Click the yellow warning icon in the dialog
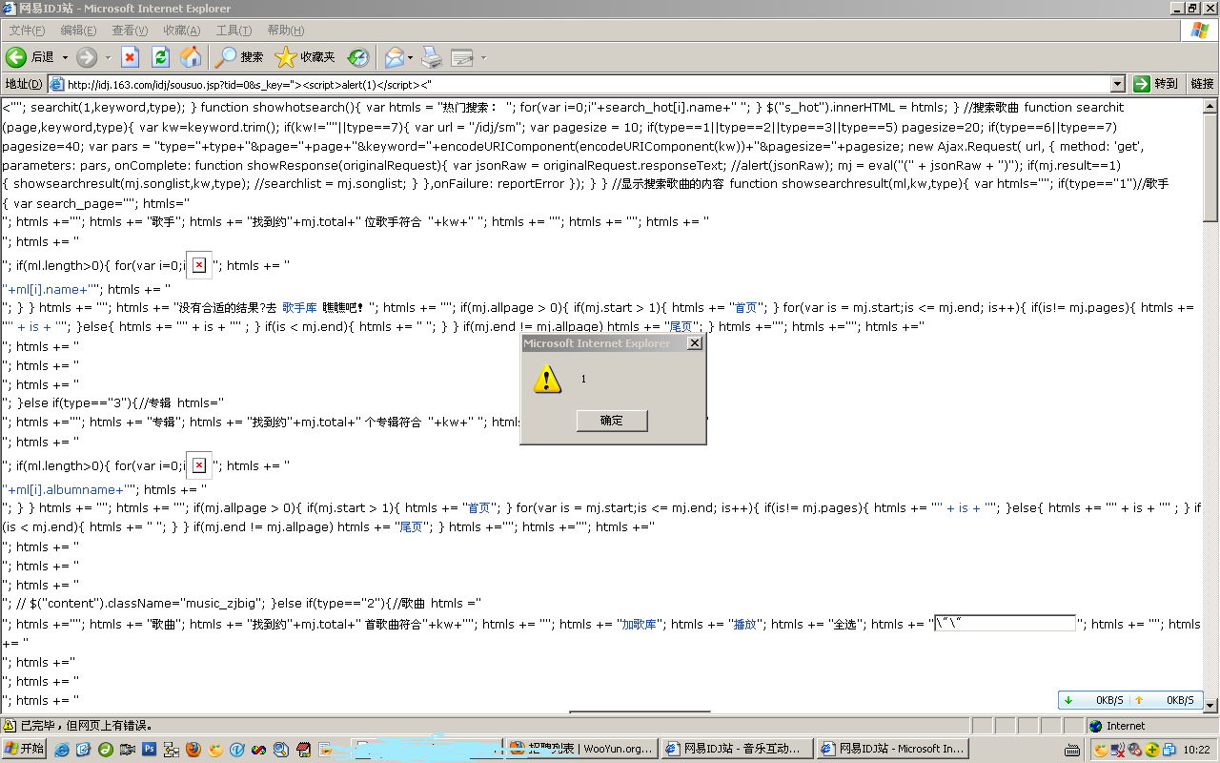Viewport: 1220px width, 763px height. coord(547,380)
